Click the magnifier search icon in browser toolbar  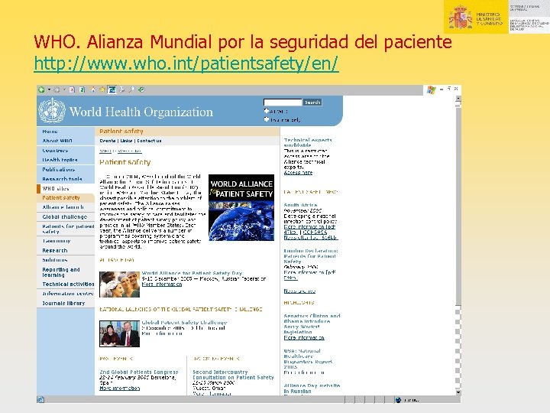coord(132,90)
